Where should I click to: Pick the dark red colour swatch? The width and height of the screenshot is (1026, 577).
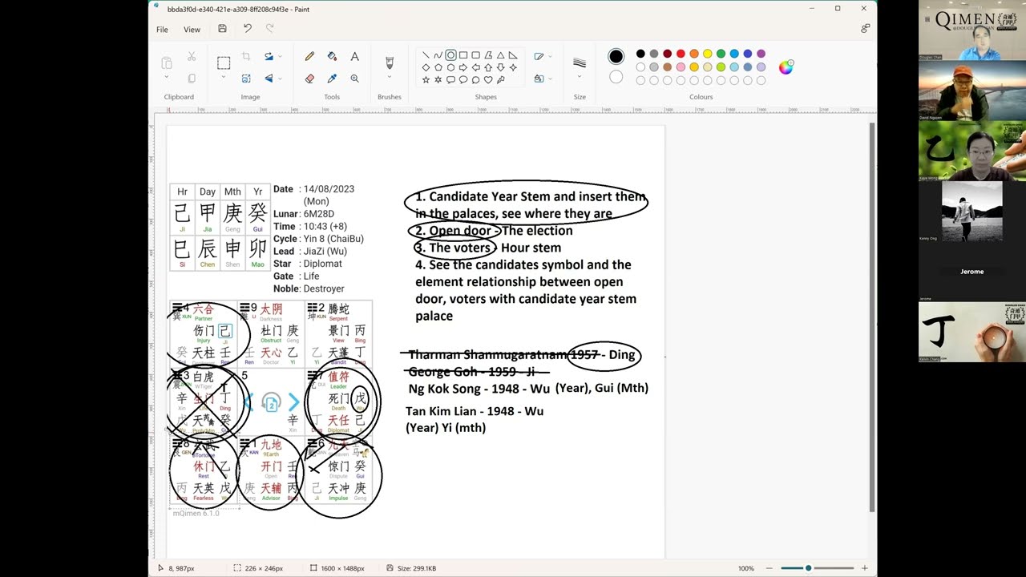tap(667, 54)
